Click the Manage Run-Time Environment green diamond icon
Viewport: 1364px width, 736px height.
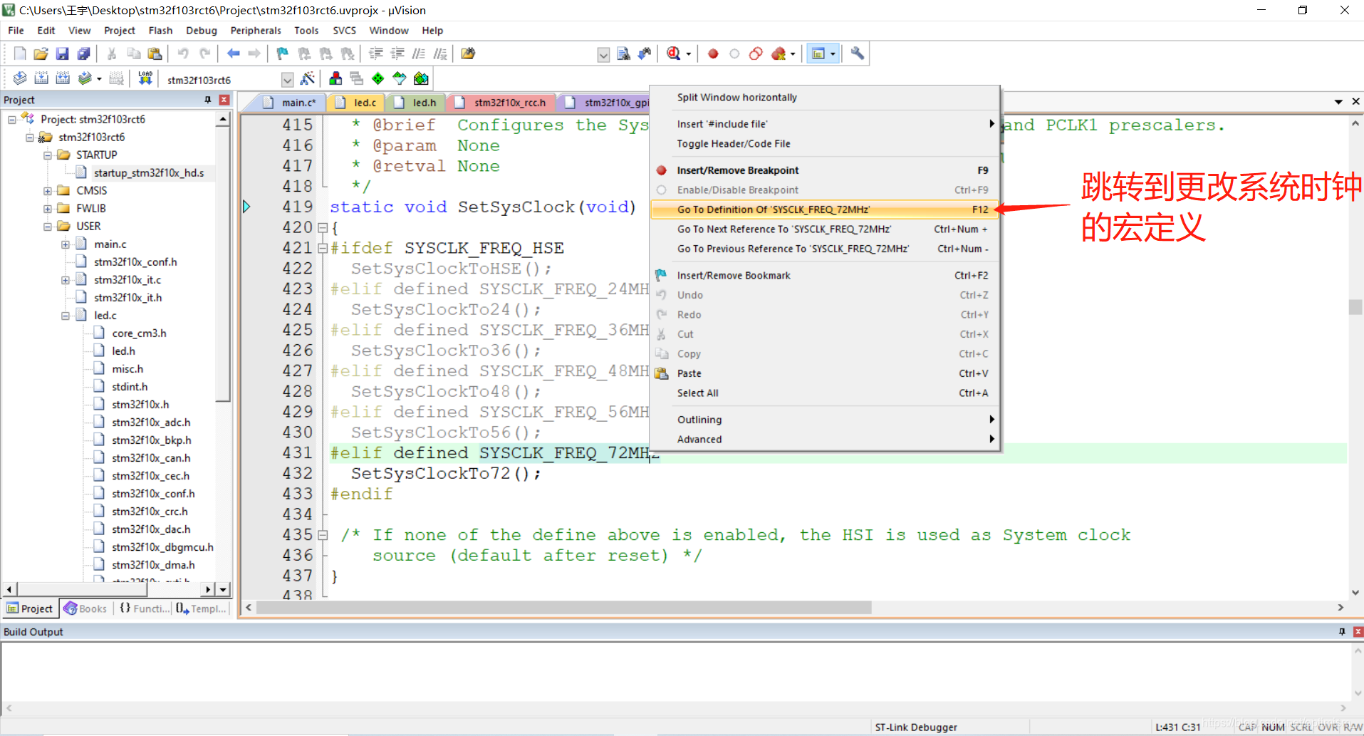(378, 78)
